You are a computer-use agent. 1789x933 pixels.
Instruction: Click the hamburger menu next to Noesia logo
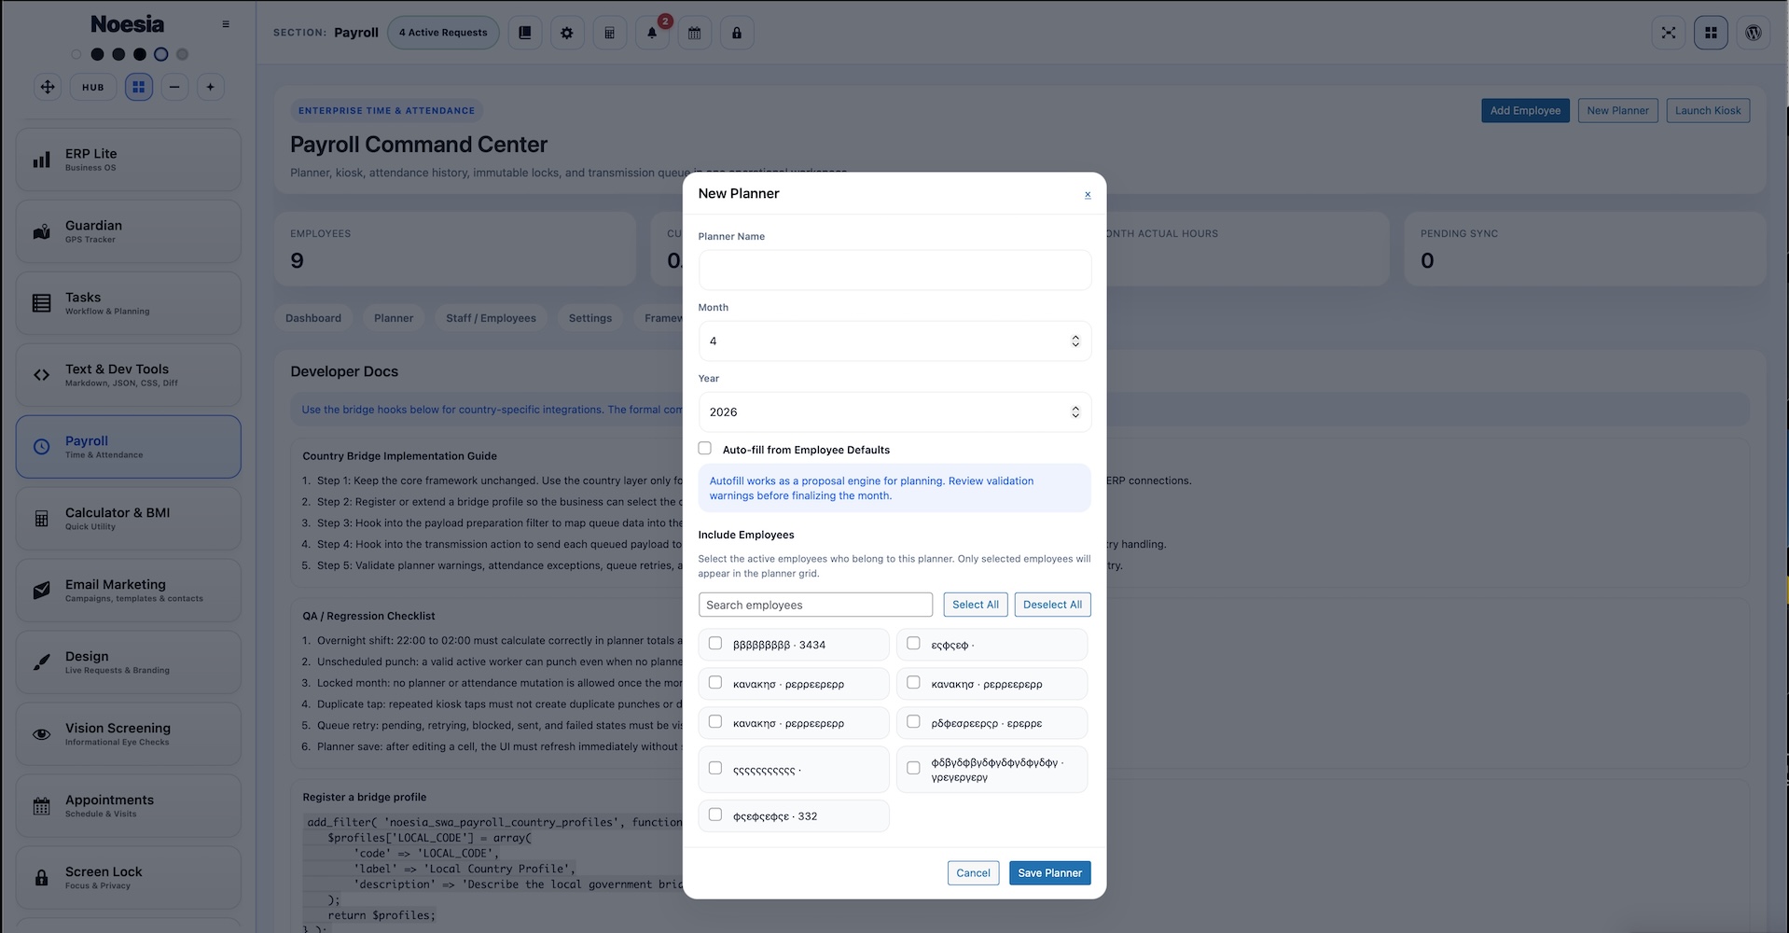226,24
